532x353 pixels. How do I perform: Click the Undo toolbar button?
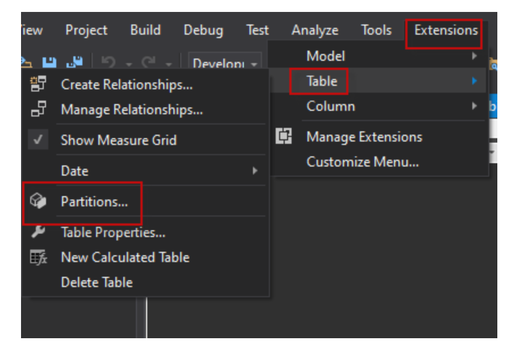(x=109, y=63)
